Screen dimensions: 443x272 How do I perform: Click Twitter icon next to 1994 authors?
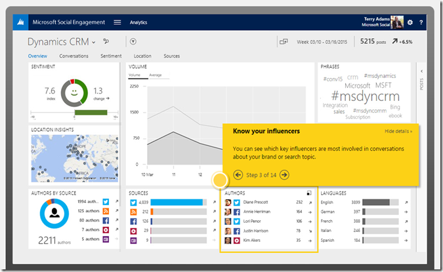click(x=106, y=202)
